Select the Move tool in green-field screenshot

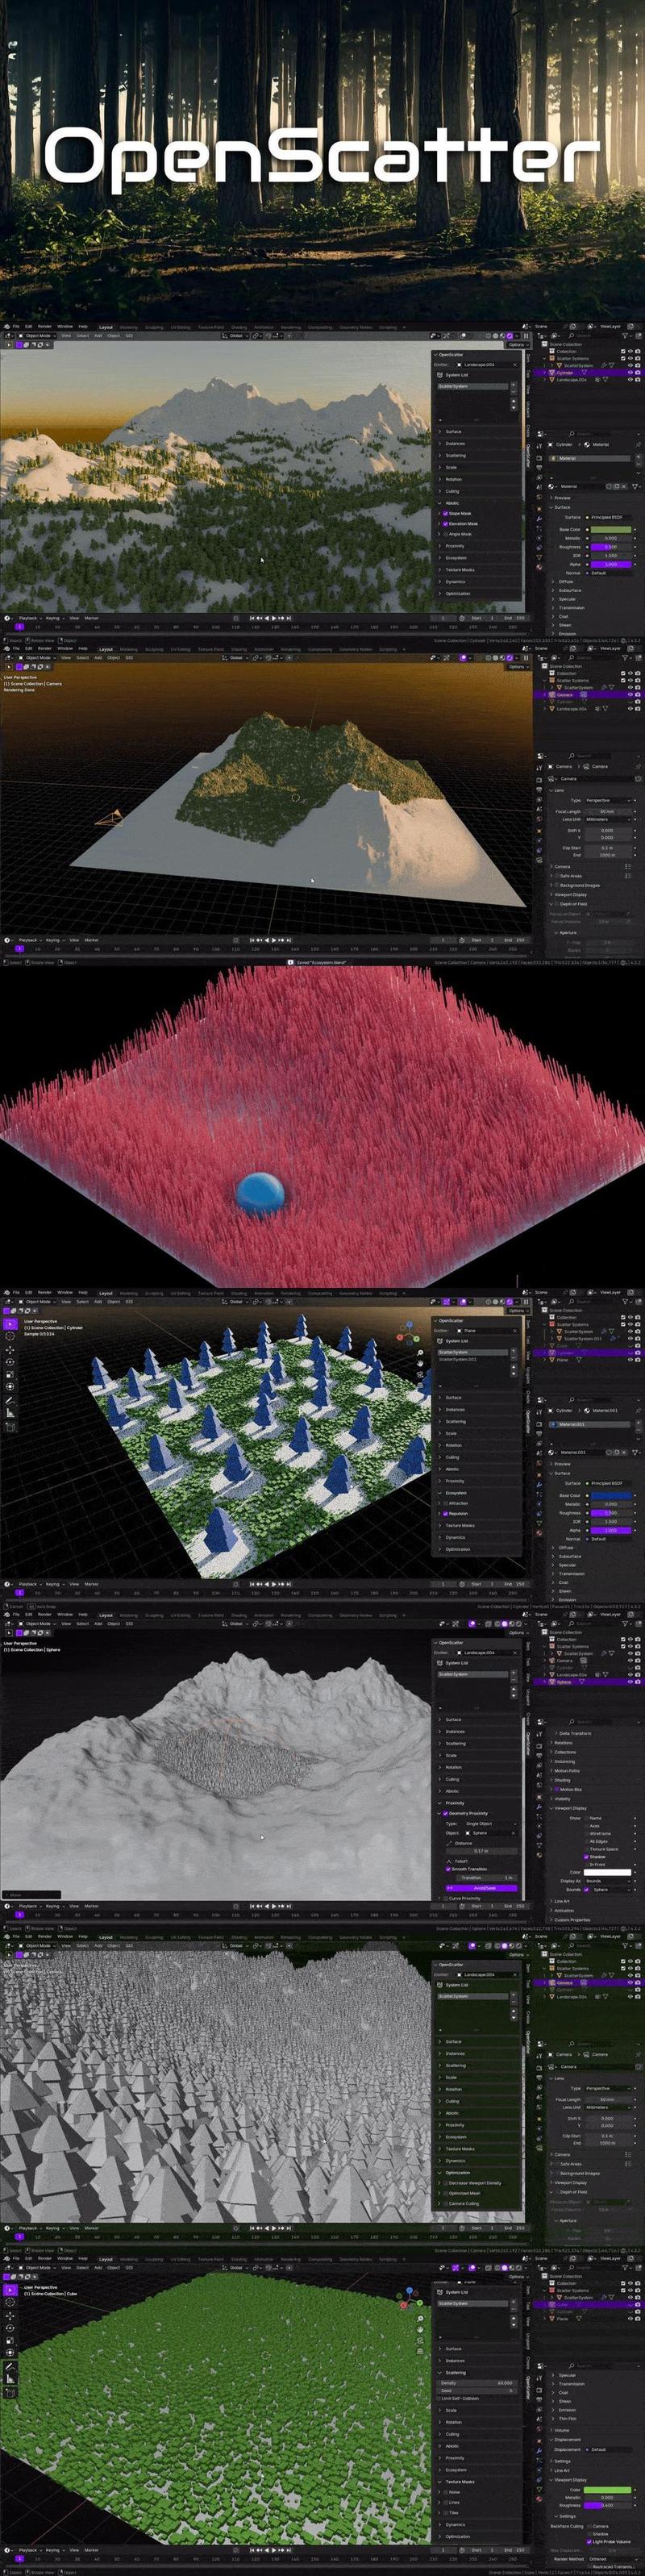[x=10, y=2316]
